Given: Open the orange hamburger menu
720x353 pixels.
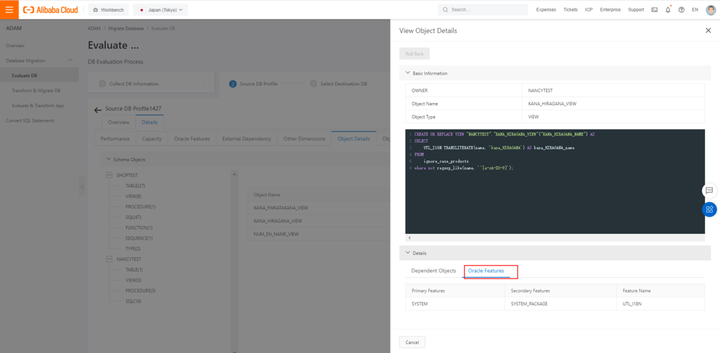Looking at the screenshot, I should (9, 10).
